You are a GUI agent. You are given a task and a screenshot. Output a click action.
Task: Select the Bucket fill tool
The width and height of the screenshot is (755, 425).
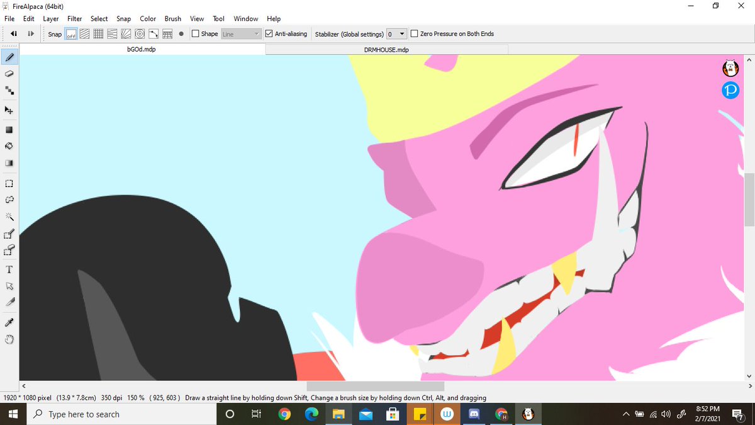(9, 146)
